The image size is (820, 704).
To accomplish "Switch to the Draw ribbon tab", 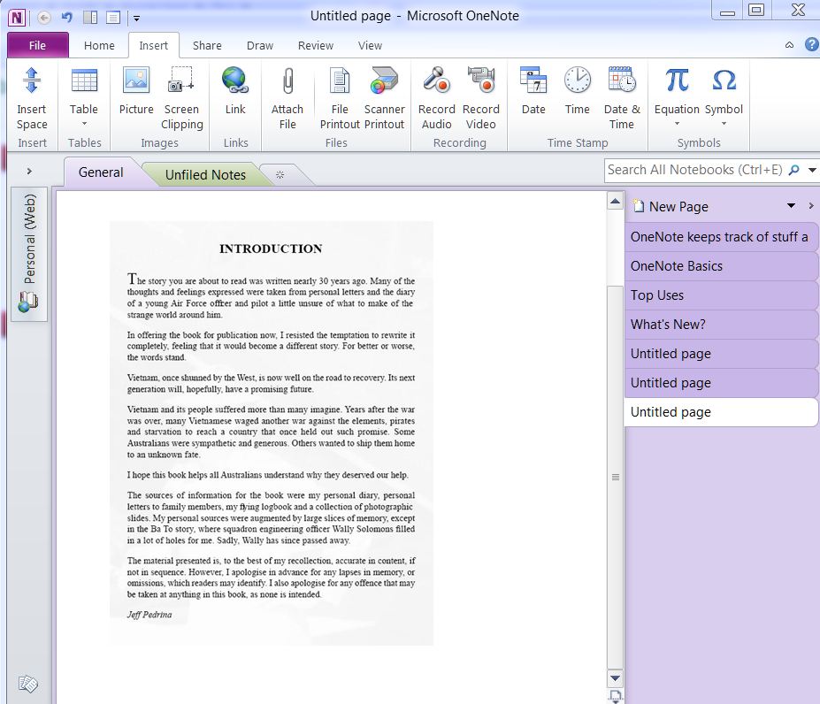I will click(260, 45).
